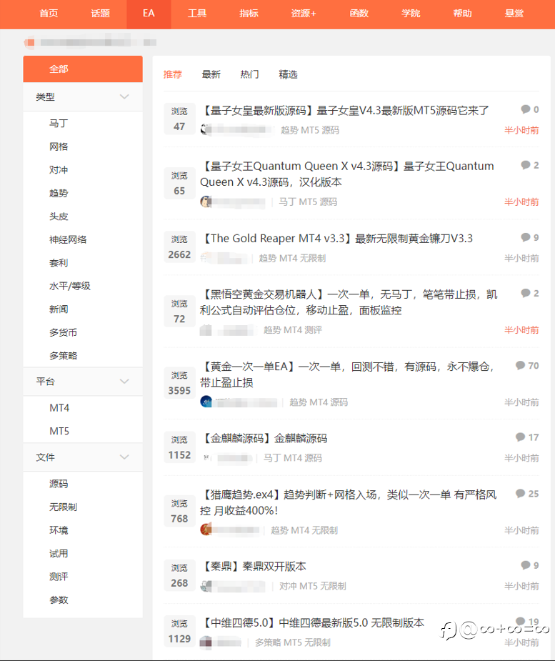
Task: Open author avatar of Quantum Queen post
Action: [206, 202]
